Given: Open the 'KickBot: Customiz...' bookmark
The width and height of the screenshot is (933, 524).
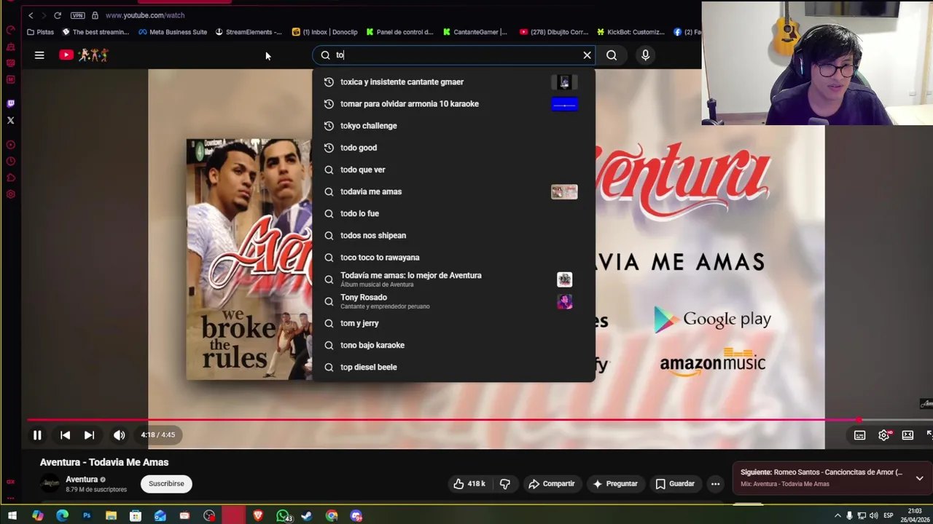Looking at the screenshot, I should tap(631, 32).
